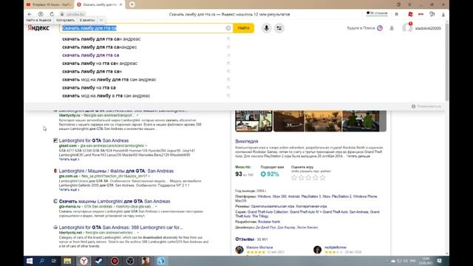The image size is (473, 266).
Task: Open the downloads arrow icon
Action: (x=443, y=14)
